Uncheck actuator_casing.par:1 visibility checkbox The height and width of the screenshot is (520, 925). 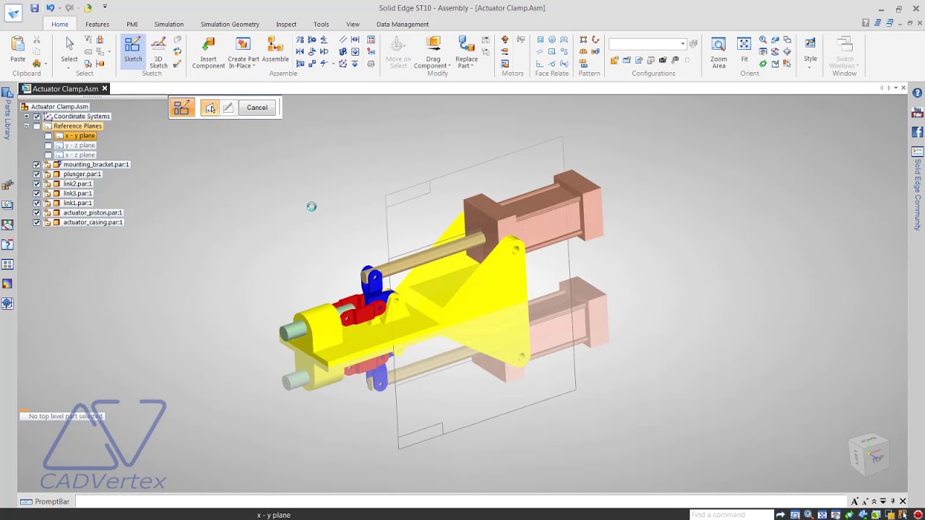pyautogui.click(x=37, y=222)
